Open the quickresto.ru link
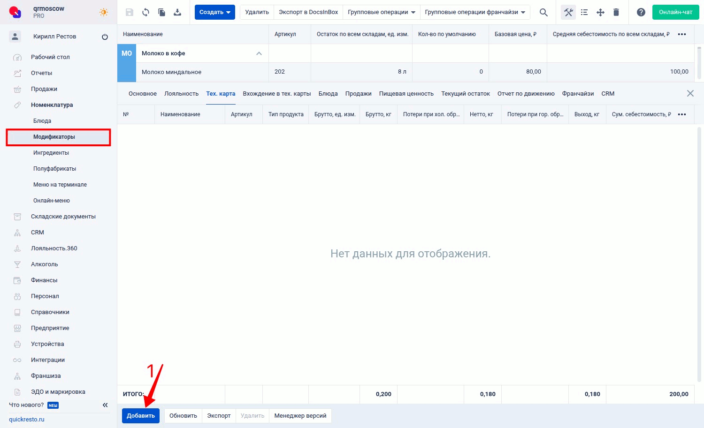 pos(26,420)
